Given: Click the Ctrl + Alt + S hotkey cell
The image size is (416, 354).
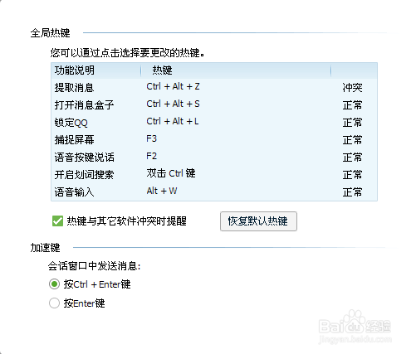Looking at the screenshot, I should tap(173, 104).
